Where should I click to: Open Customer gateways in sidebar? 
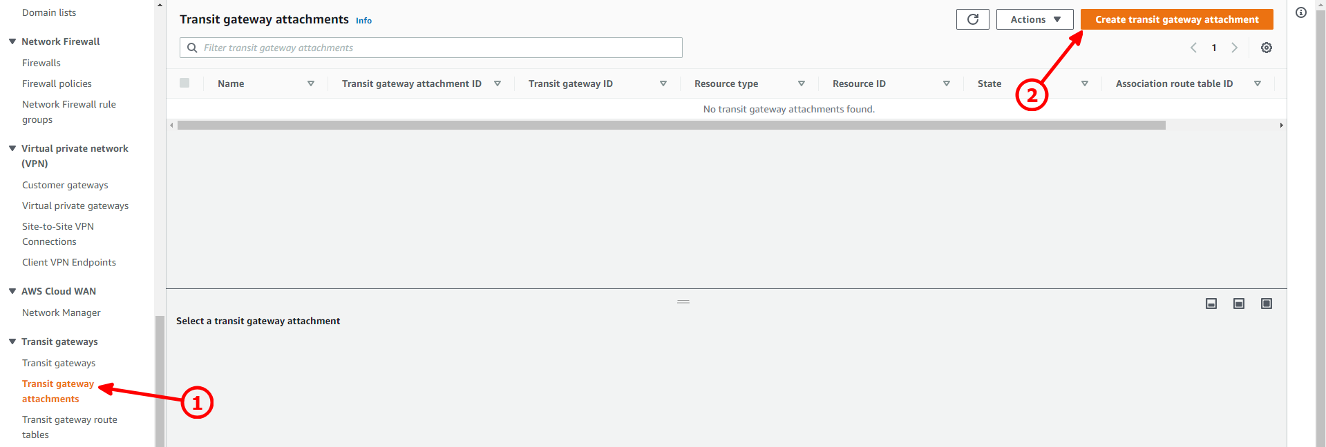[x=65, y=185]
